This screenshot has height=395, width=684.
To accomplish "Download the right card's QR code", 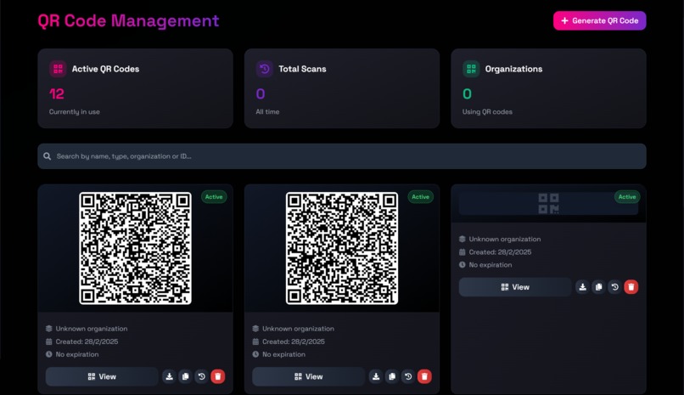I will (582, 287).
